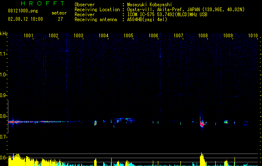Click the 1.1 kHz frequency label

coord(3,54)
